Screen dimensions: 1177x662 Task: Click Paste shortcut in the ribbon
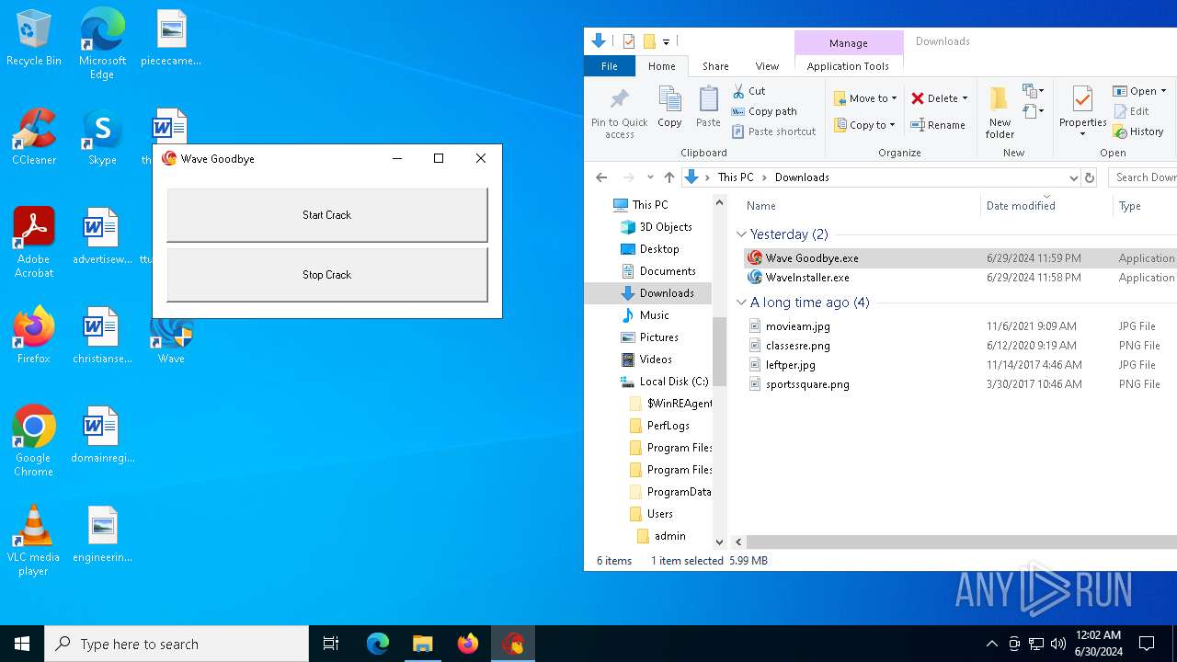773,131
